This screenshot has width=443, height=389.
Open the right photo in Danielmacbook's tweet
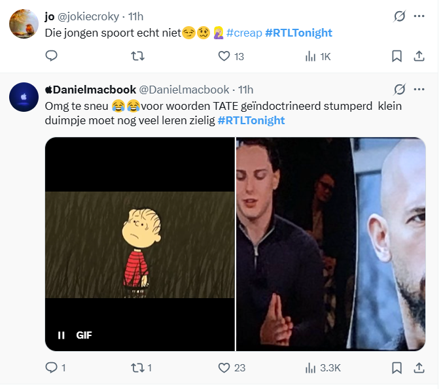point(330,244)
